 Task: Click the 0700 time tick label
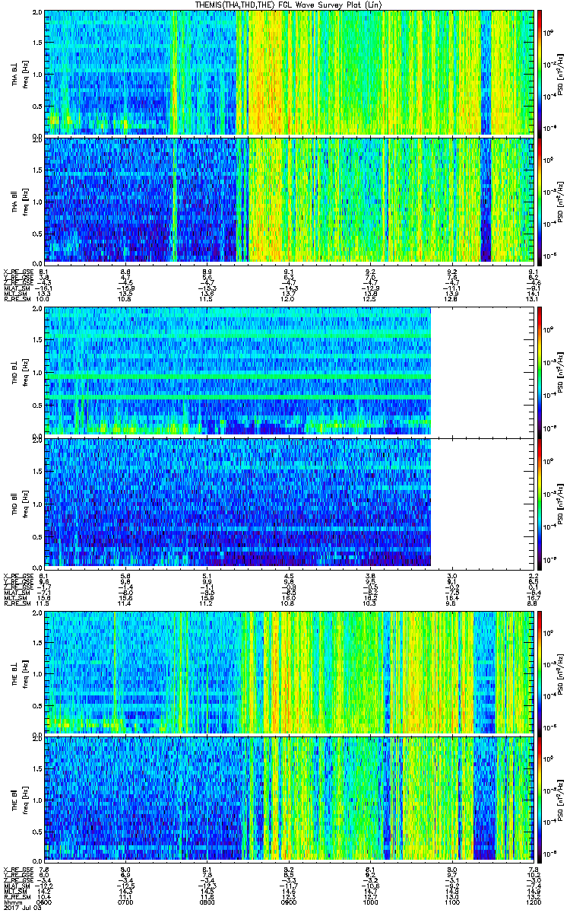point(125,901)
